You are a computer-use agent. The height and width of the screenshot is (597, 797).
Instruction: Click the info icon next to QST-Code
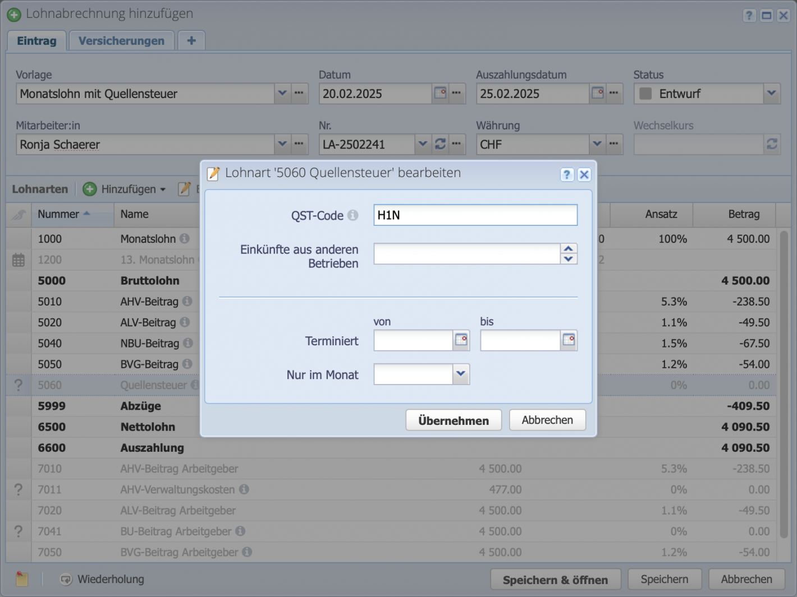click(x=353, y=215)
